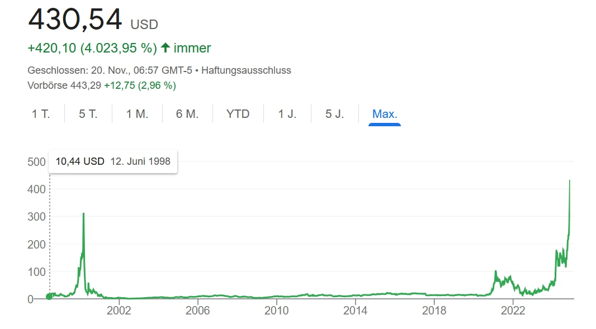Switch to the 1 J. range
The width and height of the screenshot is (596, 329).
(x=287, y=114)
